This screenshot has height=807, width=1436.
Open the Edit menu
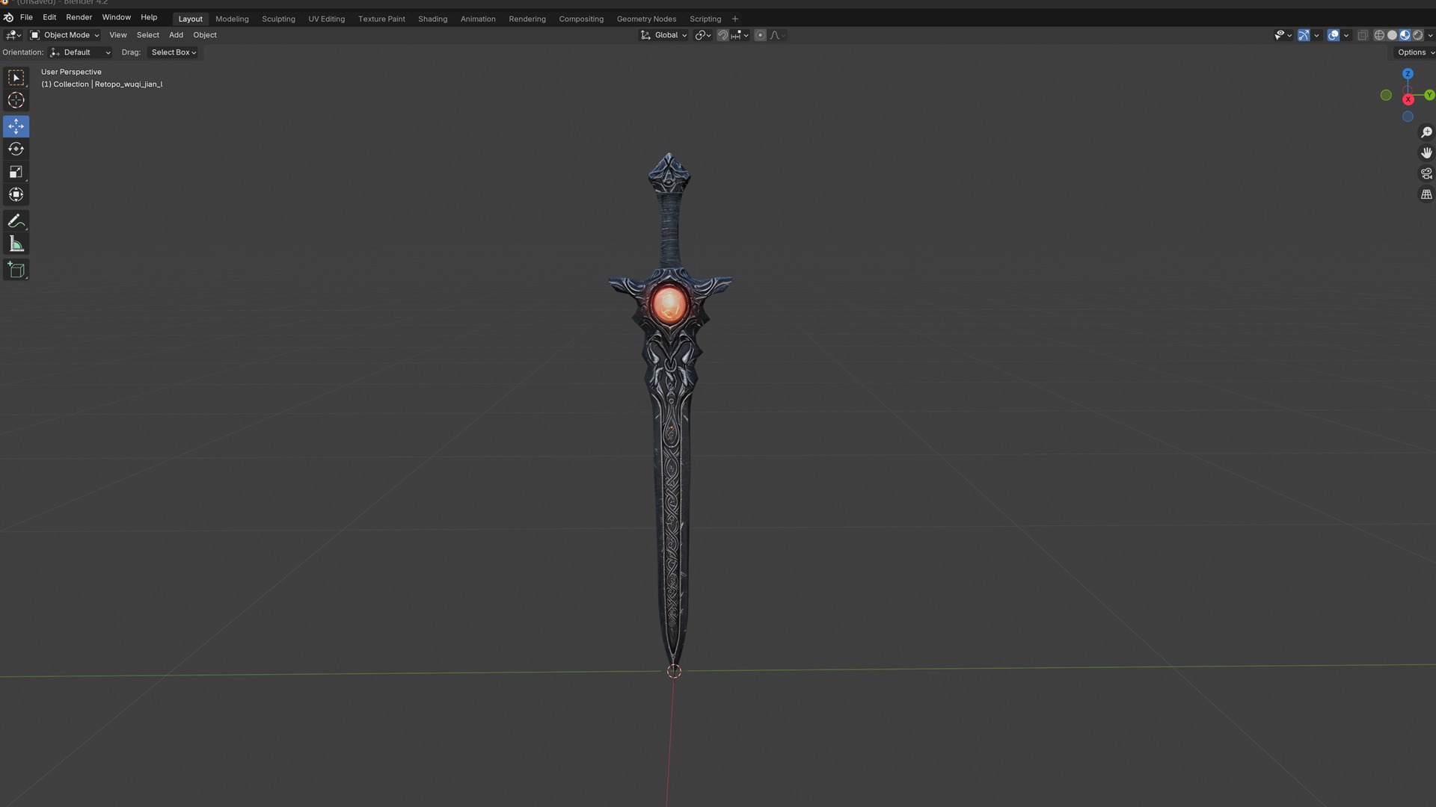[x=49, y=17]
